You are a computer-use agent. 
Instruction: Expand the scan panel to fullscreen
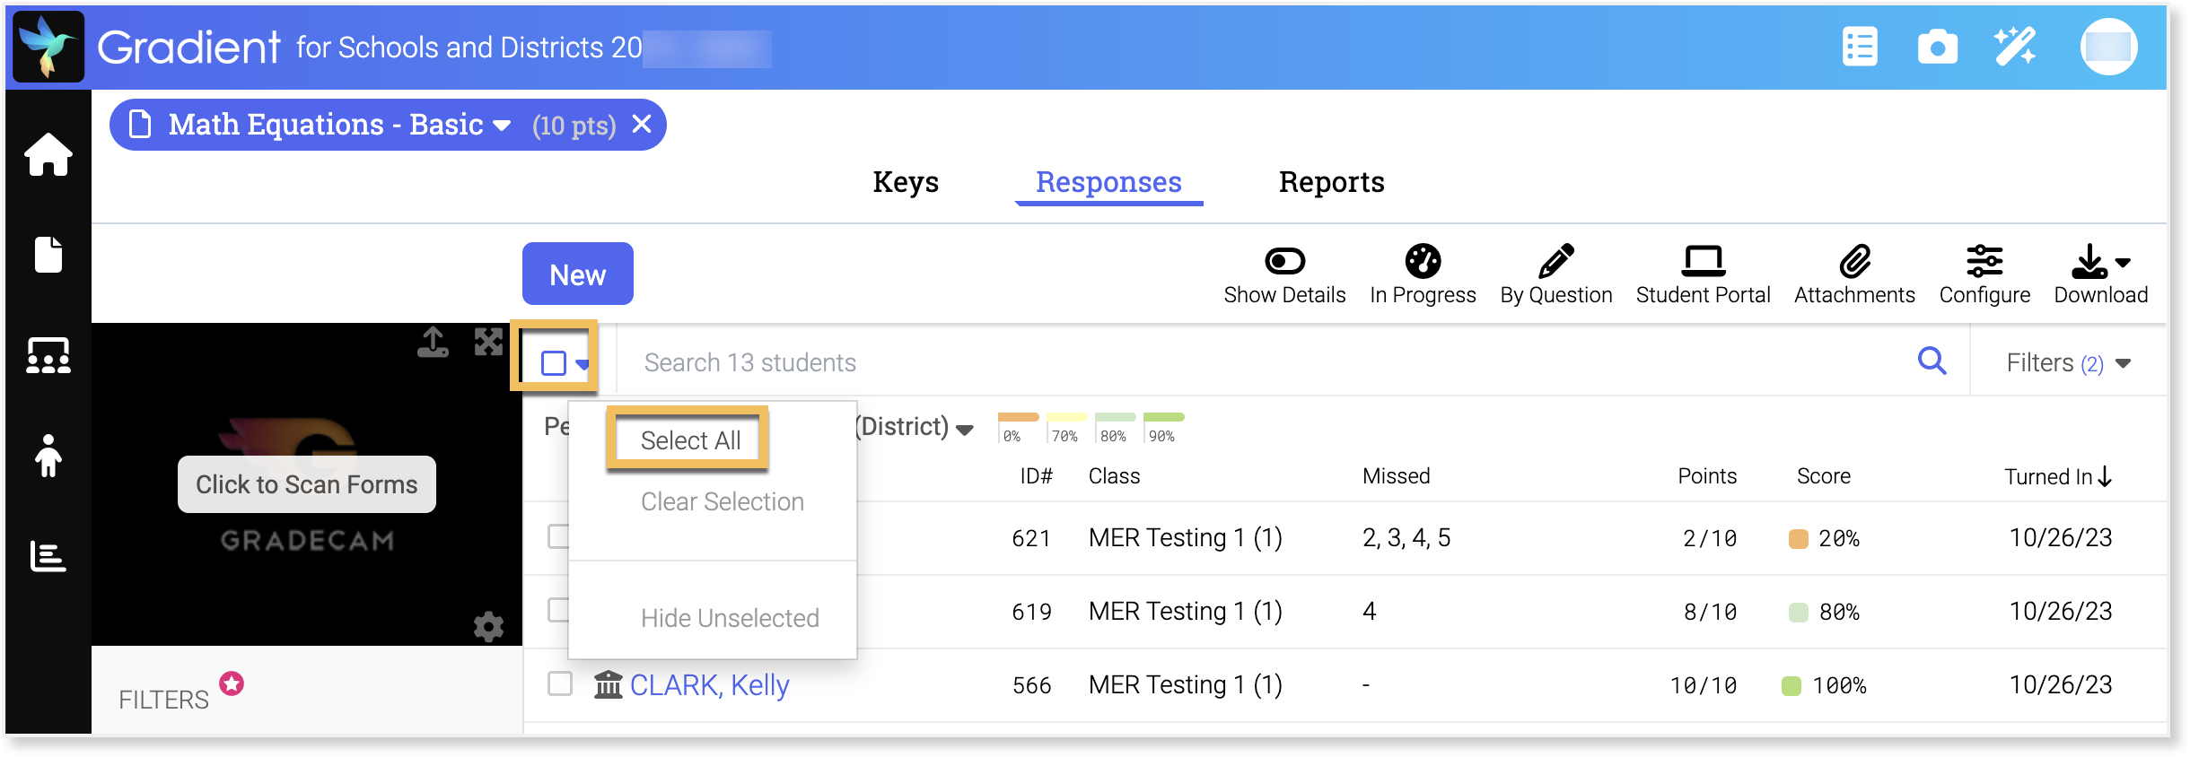[488, 342]
